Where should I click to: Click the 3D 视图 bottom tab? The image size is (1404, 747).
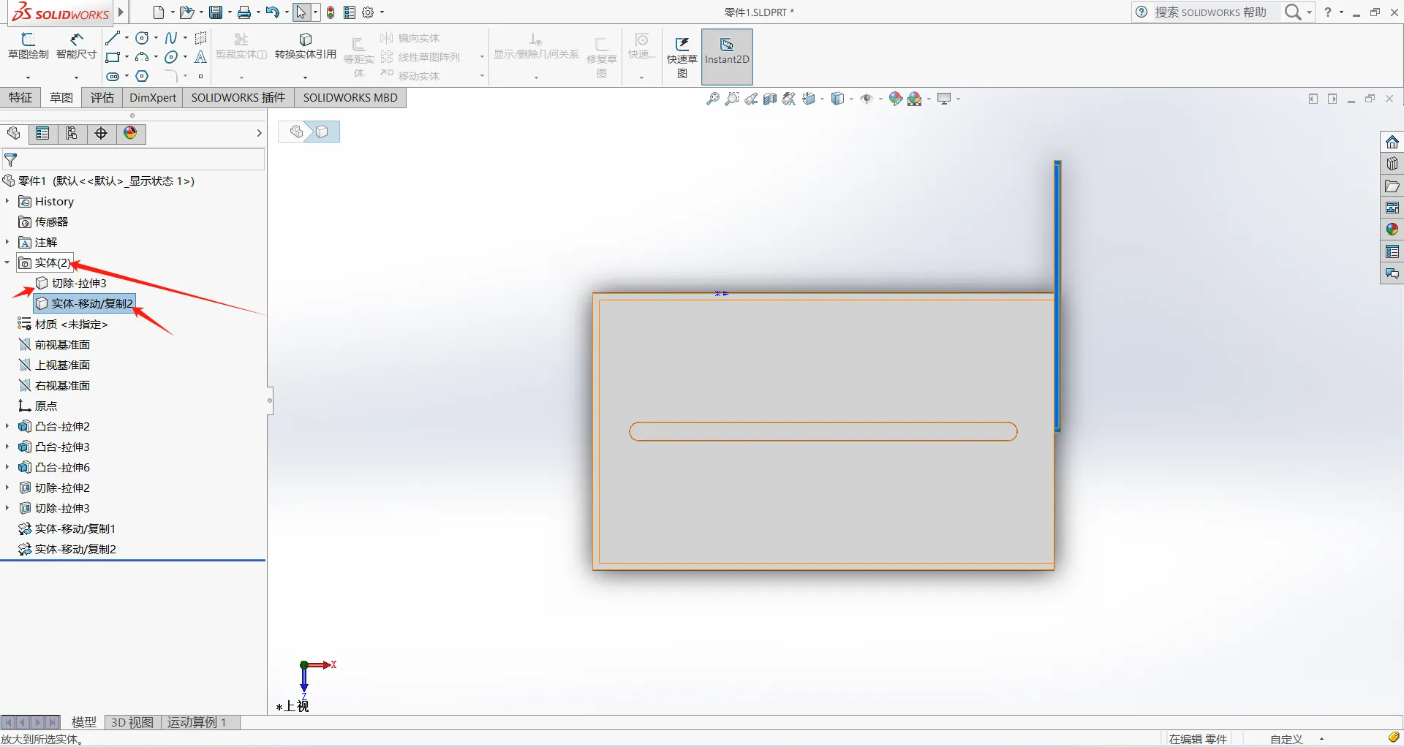(132, 722)
